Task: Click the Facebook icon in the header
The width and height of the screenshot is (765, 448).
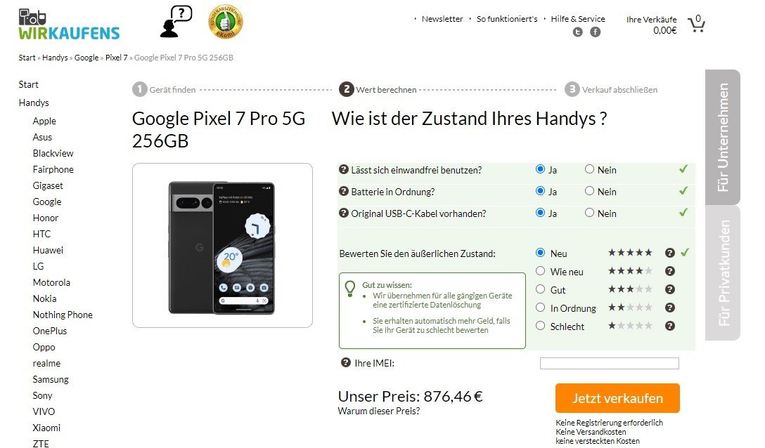Action: (596, 32)
